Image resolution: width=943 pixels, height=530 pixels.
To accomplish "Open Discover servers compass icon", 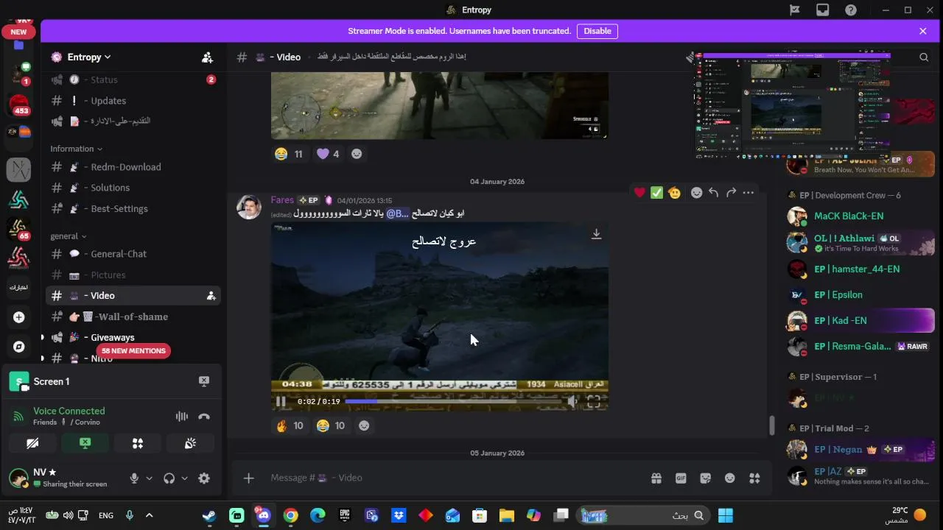I will (19, 347).
